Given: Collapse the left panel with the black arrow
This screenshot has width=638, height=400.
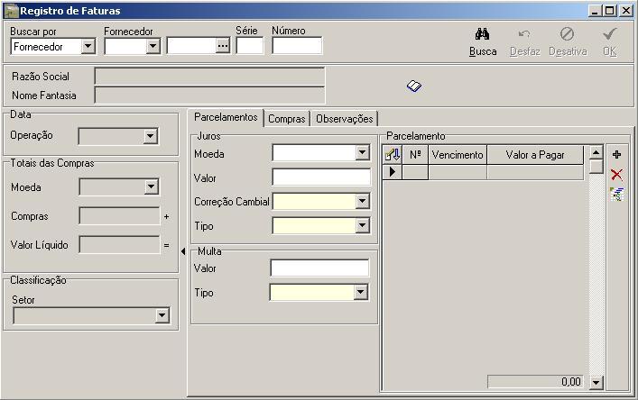Looking at the screenshot, I should tap(183, 251).
